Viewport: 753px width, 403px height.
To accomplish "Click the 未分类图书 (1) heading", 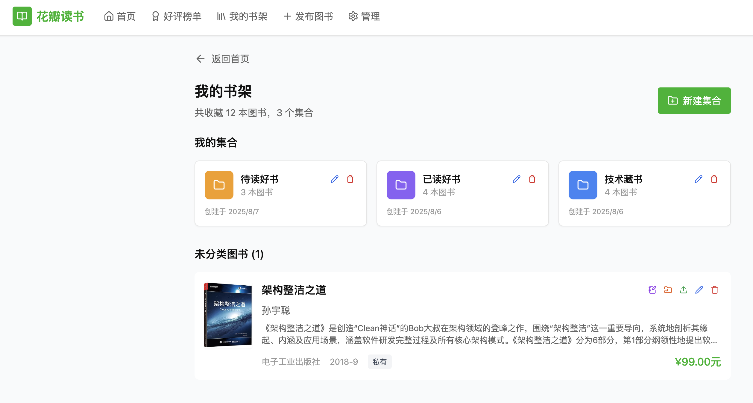I will pyautogui.click(x=229, y=254).
